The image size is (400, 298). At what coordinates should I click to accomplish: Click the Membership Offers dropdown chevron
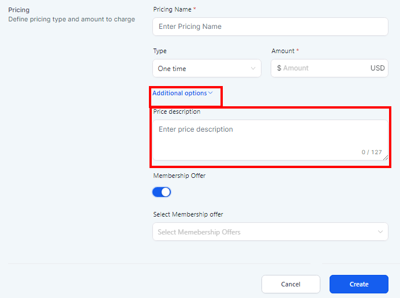(x=380, y=232)
